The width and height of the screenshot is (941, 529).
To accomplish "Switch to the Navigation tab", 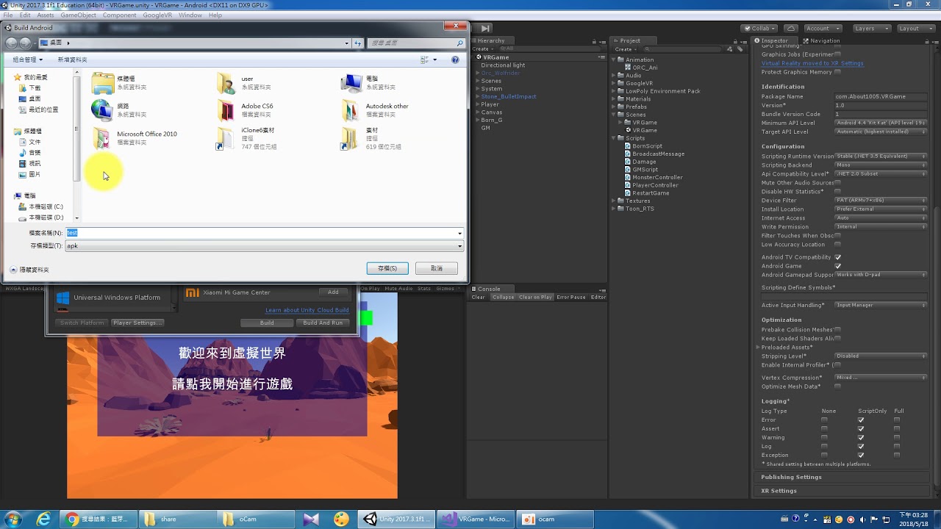I will 821,40.
